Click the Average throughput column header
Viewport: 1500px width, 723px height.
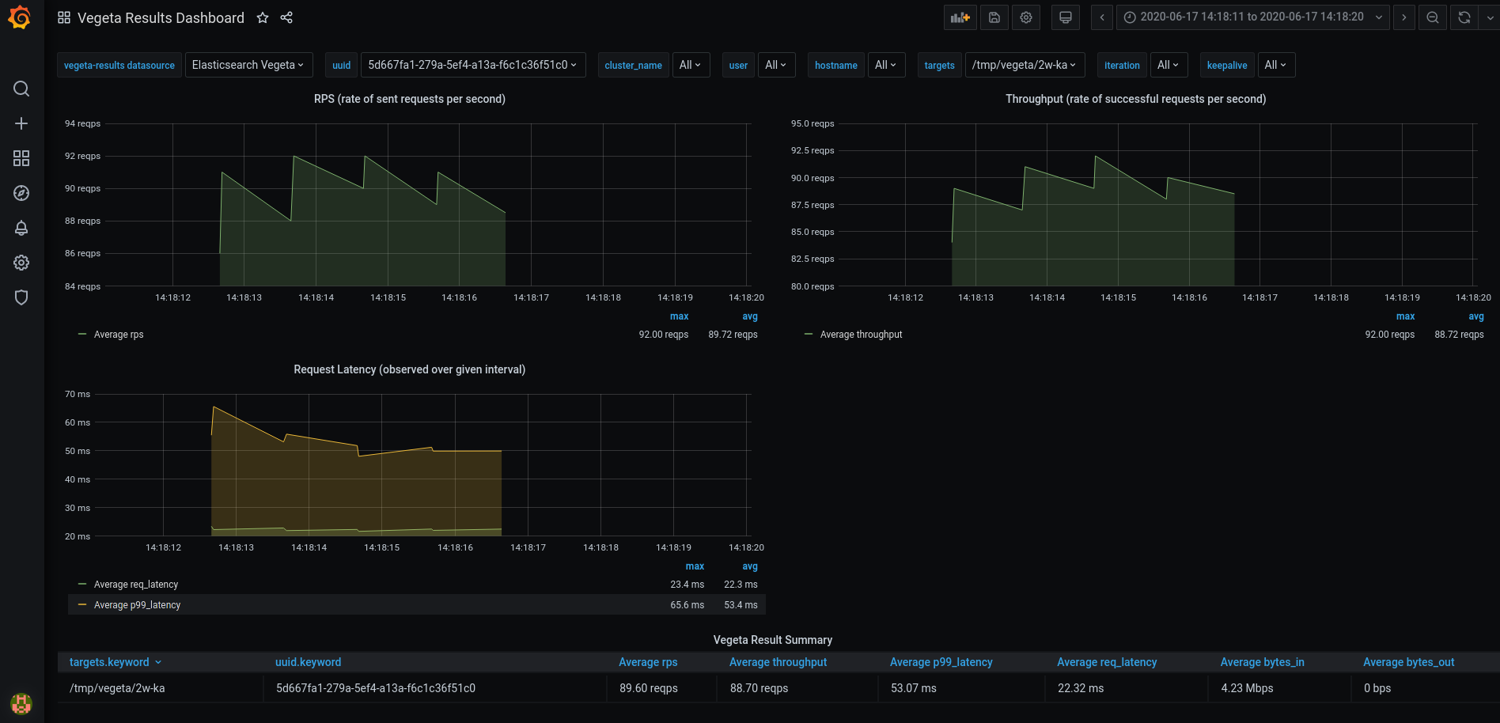point(778,662)
